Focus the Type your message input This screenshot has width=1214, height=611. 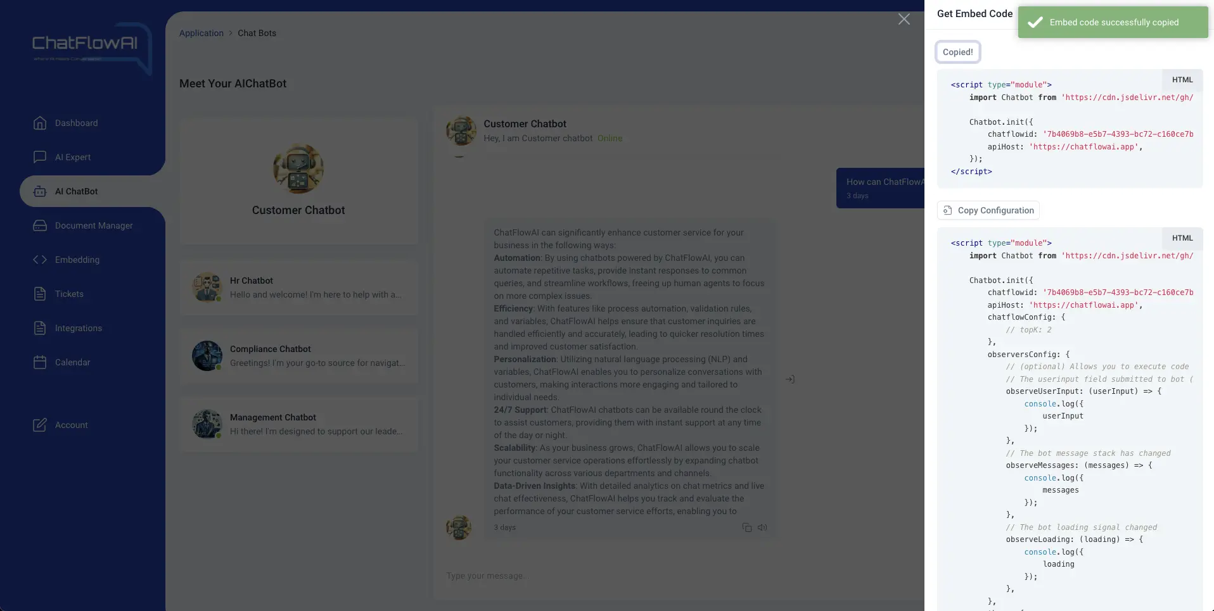678,576
